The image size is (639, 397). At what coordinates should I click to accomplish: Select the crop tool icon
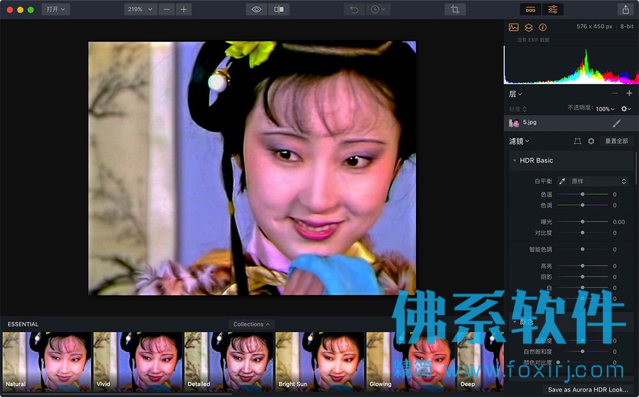[x=455, y=10]
